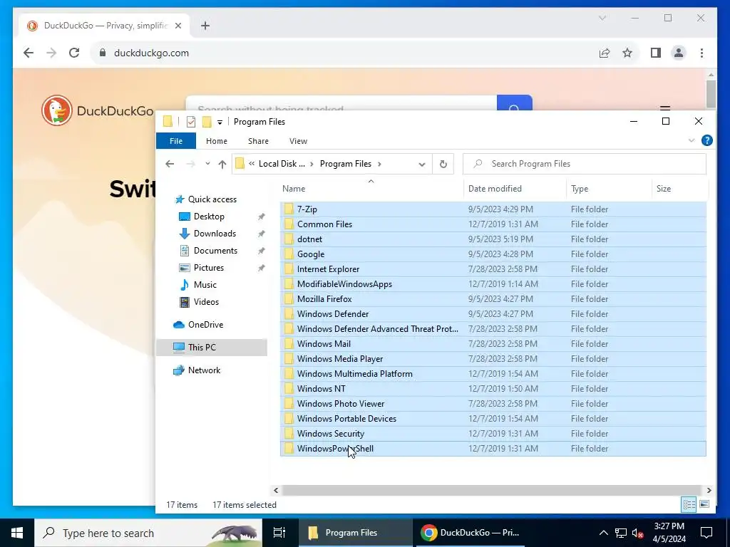
Task: Click Explorer's Properties quick access toolbar icon
Action: coord(191,122)
